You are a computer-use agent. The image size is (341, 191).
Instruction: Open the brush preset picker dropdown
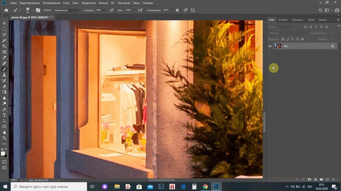(32, 10)
